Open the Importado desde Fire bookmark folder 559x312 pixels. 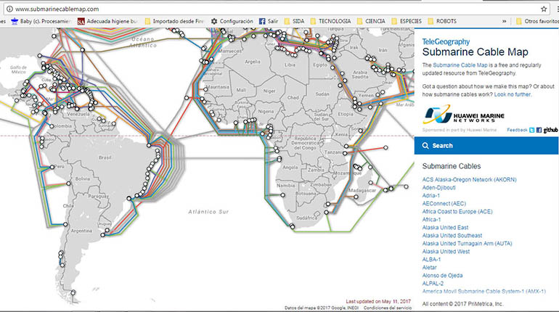point(174,21)
